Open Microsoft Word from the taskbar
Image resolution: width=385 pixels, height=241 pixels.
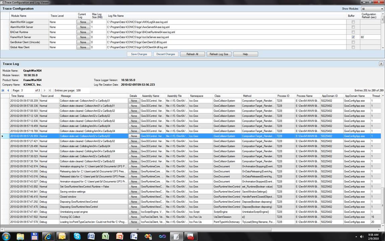(x=91, y=236)
